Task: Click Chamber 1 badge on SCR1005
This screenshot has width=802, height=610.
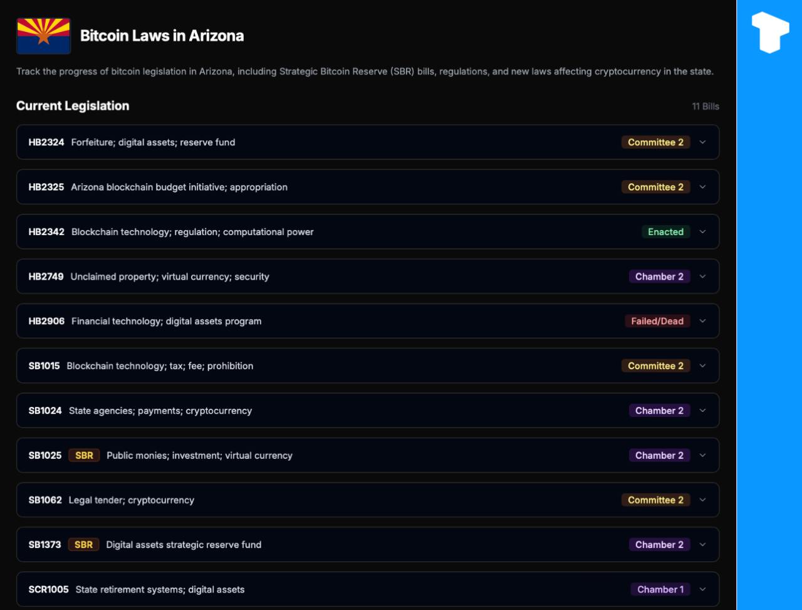Action: [x=660, y=589]
